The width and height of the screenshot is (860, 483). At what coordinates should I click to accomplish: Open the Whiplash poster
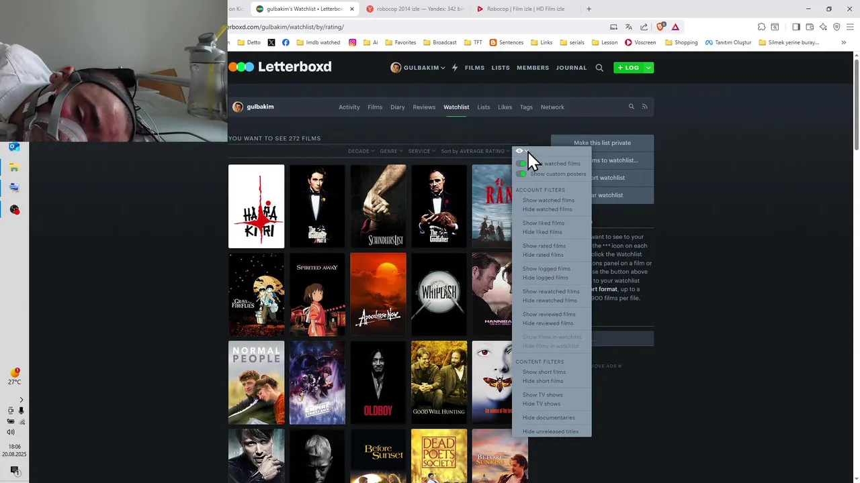point(439,294)
